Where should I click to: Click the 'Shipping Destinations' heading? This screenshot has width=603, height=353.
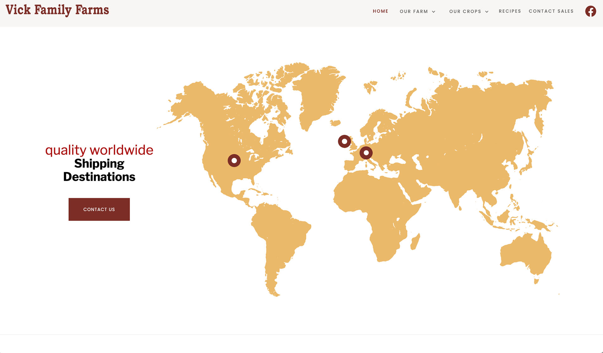(x=99, y=170)
